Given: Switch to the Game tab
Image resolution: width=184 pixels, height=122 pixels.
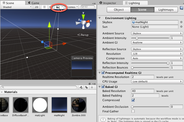Looking at the screenshot, I should tap(35, 3).
